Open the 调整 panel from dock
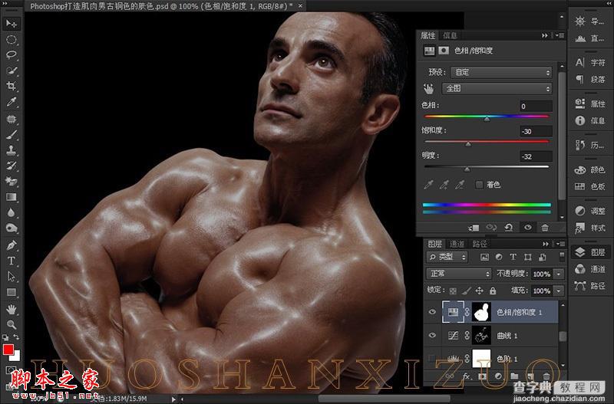Viewport: 614px width, 404px height. point(590,211)
